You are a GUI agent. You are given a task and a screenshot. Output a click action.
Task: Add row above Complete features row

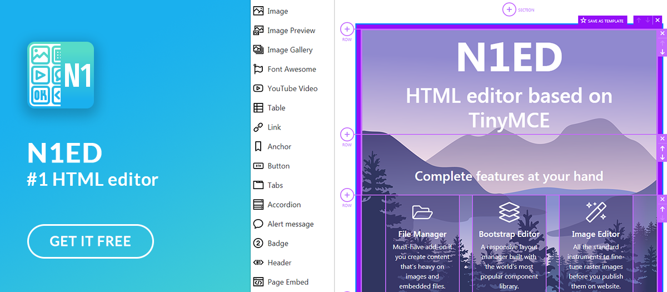(x=347, y=135)
